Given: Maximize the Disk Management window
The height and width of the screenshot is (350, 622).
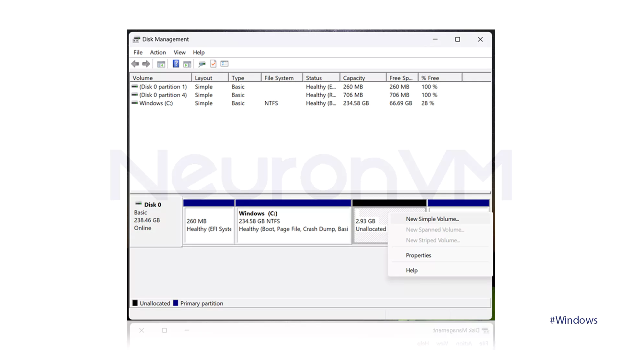Looking at the screenshot, I should pos(457,39).
